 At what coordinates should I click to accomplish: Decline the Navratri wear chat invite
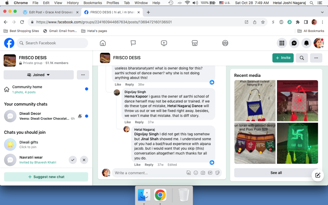tap(84, 160)
